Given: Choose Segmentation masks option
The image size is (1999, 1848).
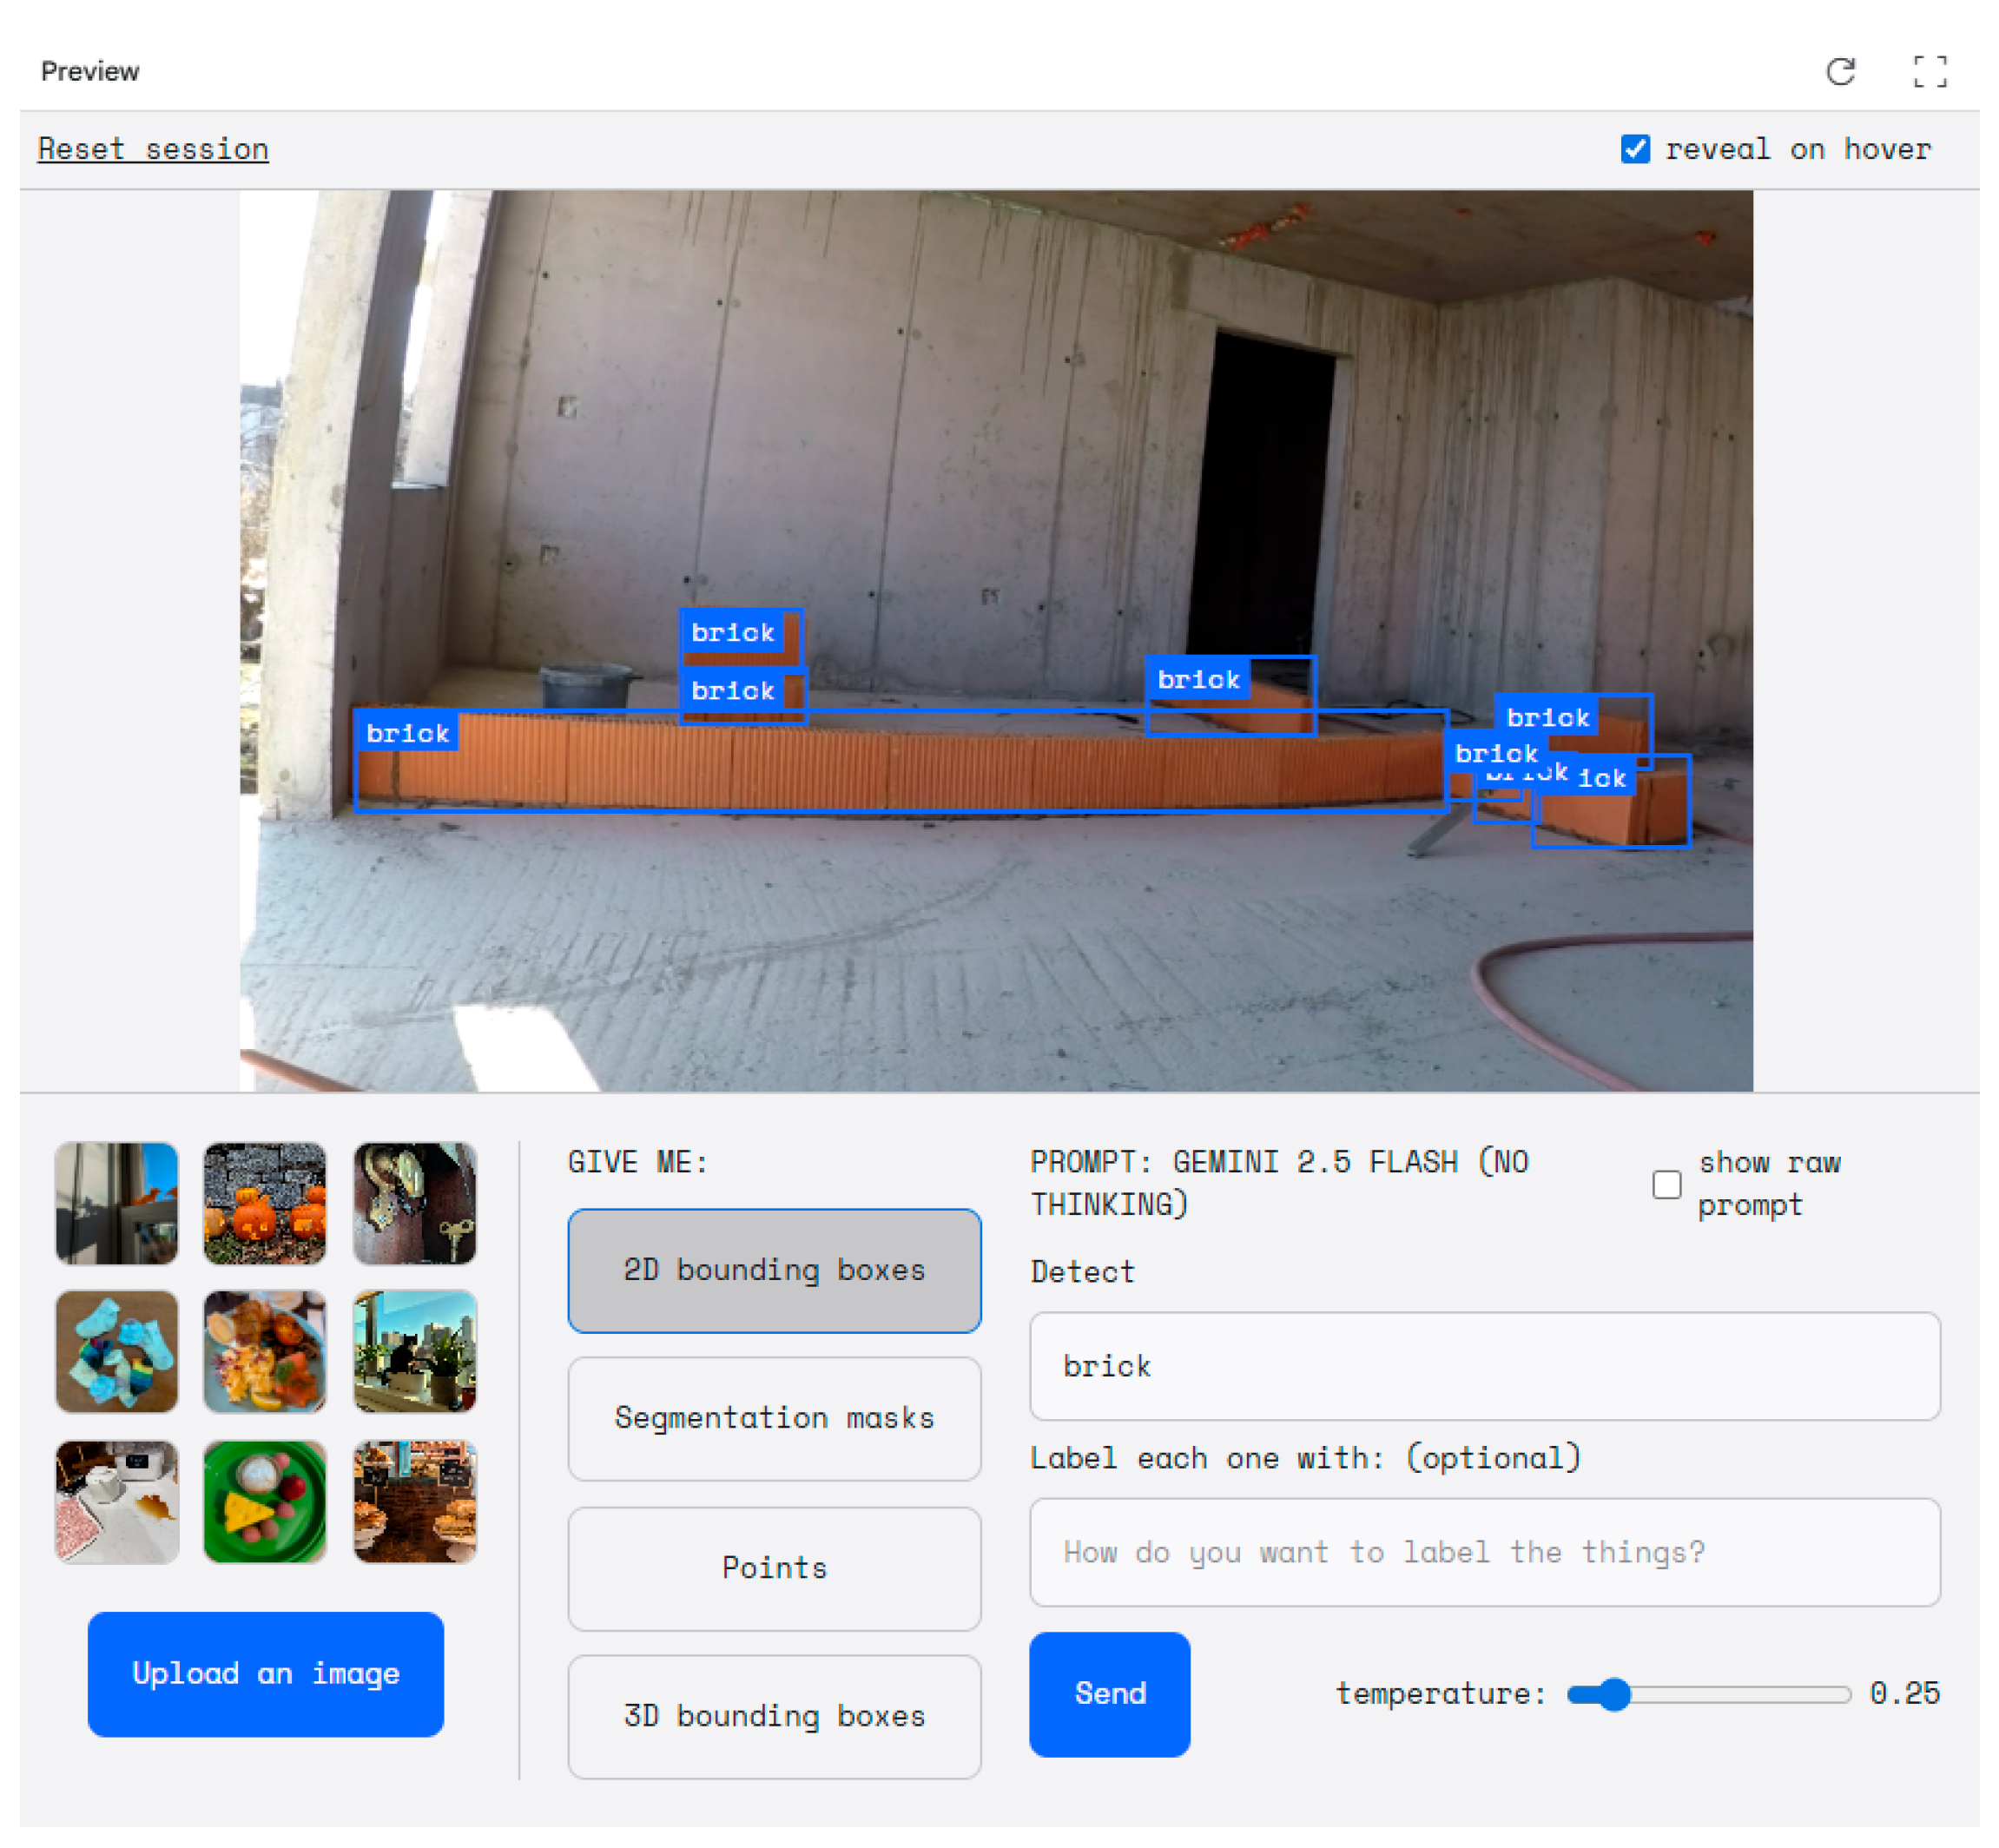Looking at the screenshot, I should [x=774, y=1418].
